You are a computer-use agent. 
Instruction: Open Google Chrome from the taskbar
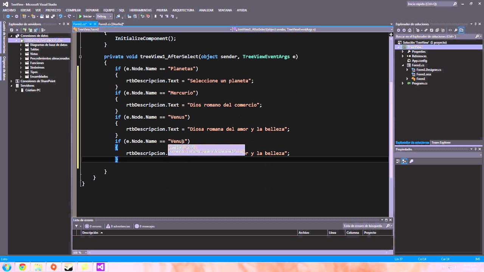(22, 267)
